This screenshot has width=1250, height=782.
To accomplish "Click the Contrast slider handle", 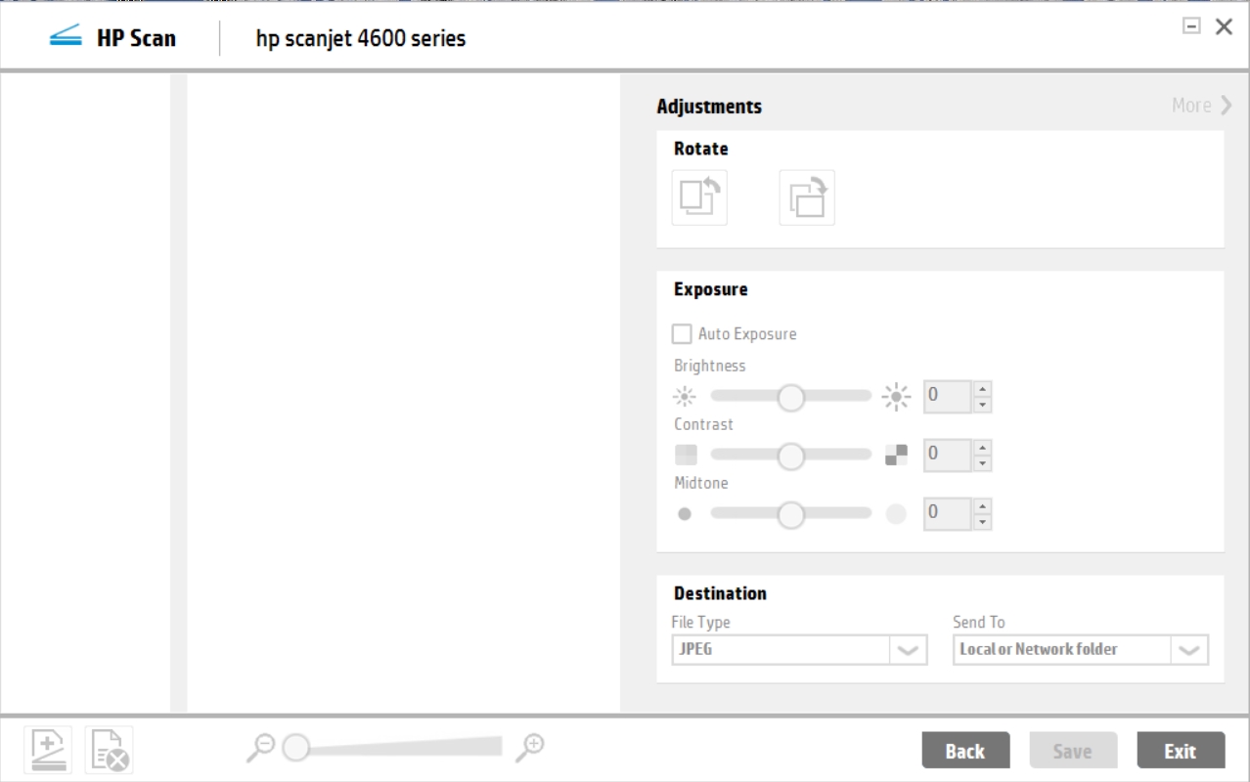I will pos(790,456).
